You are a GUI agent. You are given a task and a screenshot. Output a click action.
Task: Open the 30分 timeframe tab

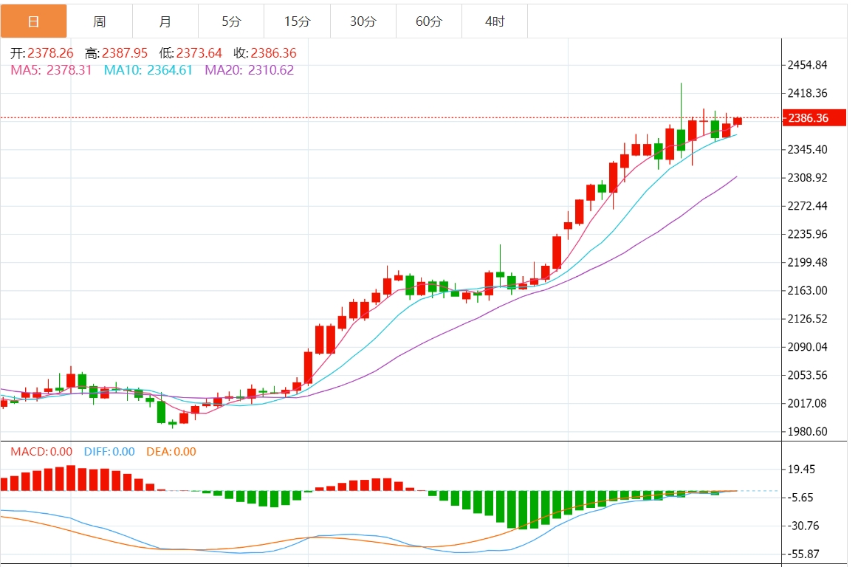[363, 21]
